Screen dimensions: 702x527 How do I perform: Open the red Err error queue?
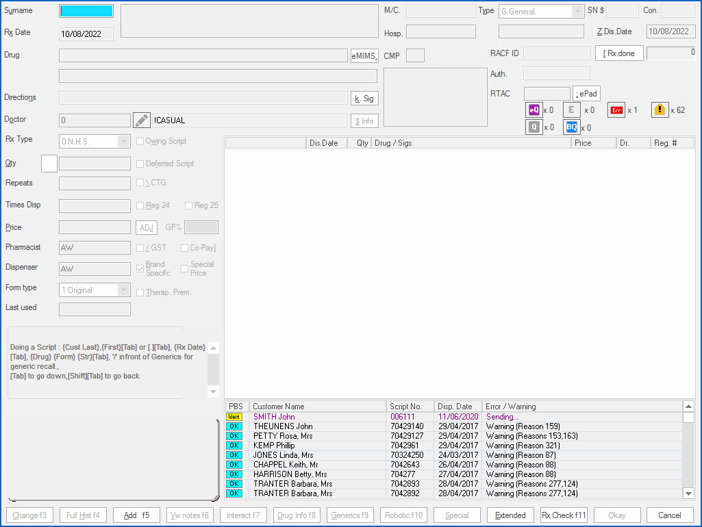[617, 110]
